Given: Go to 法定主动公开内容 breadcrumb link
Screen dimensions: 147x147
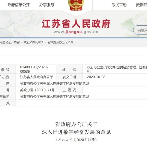Looking at the screenshot, I should (10, 42).
